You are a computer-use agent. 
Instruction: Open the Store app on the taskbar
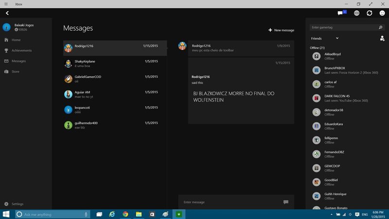point(152,214)
